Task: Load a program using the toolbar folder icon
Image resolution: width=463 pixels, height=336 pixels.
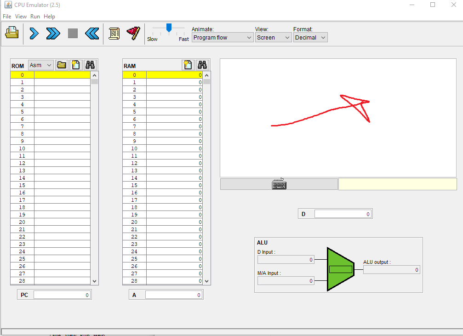Action: tap(11, 32)
